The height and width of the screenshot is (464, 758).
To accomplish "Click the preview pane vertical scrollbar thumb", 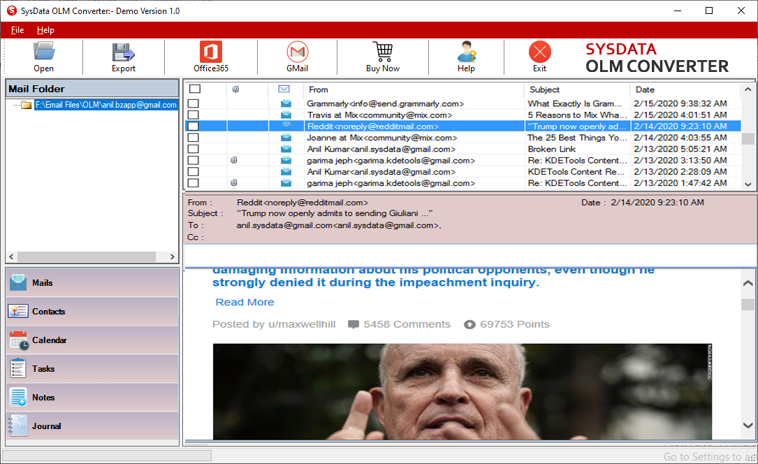I will pyautogui.click(x=748, y=304).
